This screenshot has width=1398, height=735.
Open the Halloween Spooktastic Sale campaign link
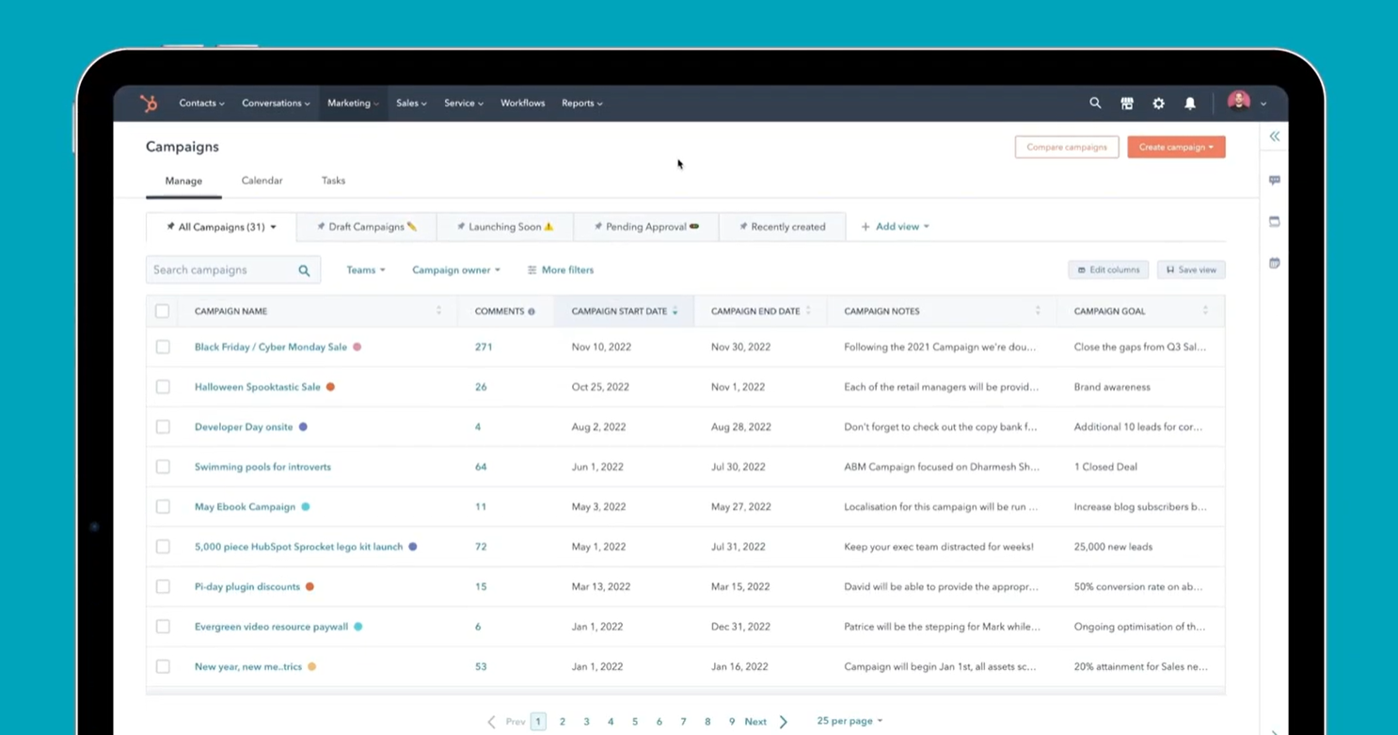tap(258, 387)
